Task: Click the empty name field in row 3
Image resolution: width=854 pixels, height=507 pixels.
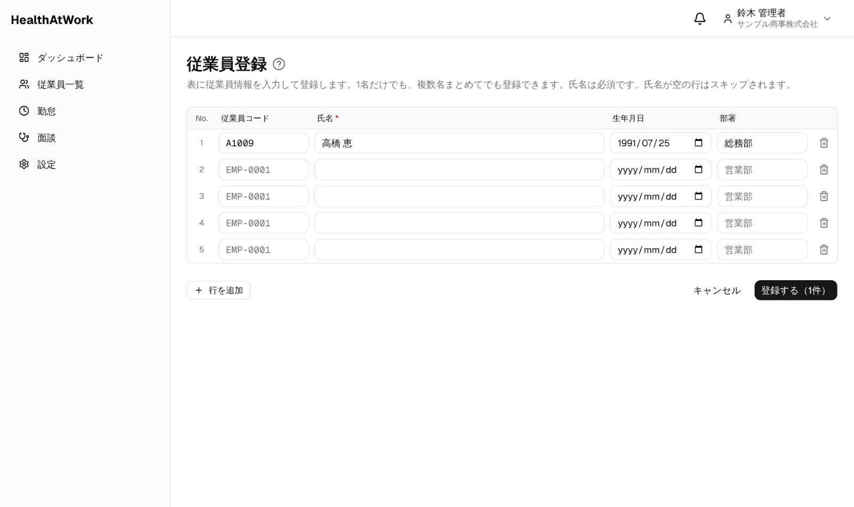Action: click(x=459, y=196)
